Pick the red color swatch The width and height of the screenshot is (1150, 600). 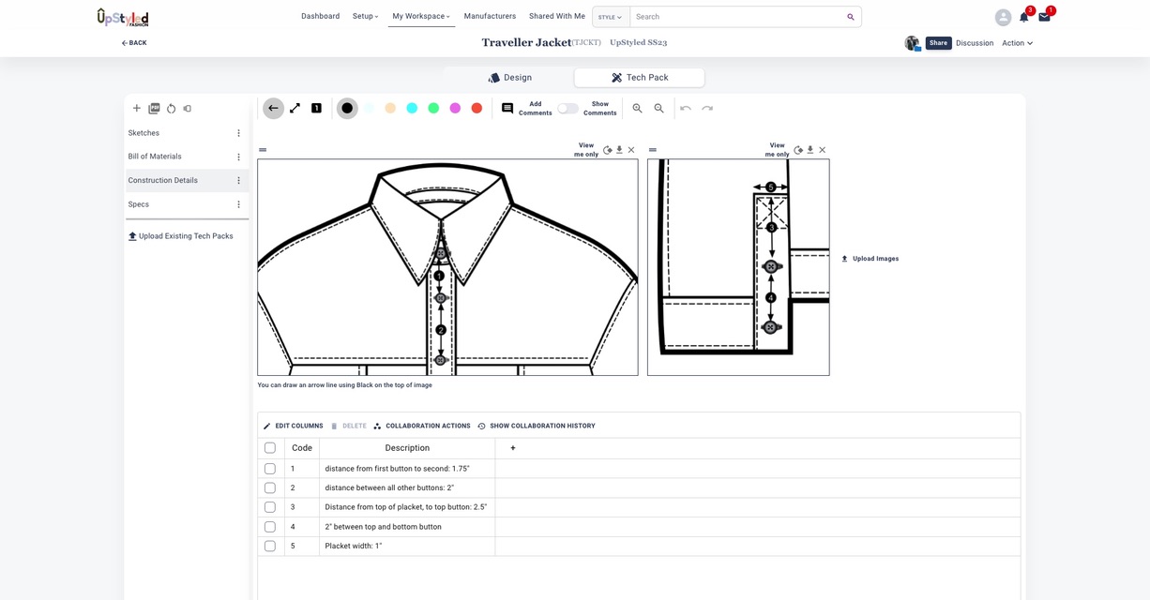[x=477, y=109]
